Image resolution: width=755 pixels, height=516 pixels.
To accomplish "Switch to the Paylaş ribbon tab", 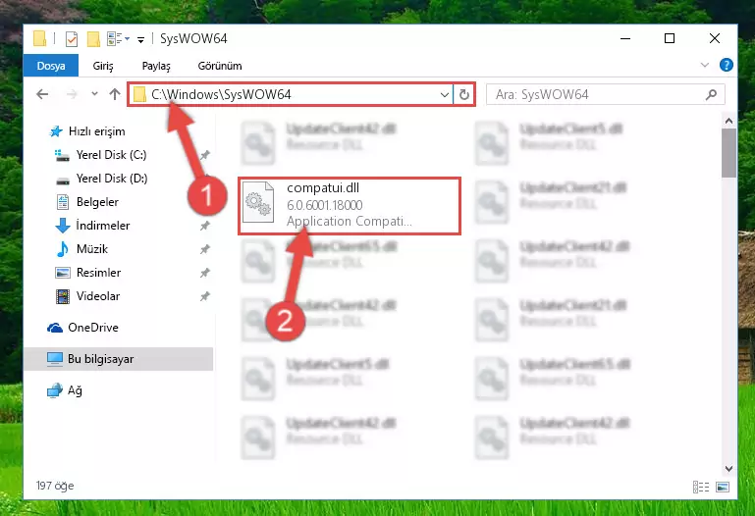I will coord(156,66).
